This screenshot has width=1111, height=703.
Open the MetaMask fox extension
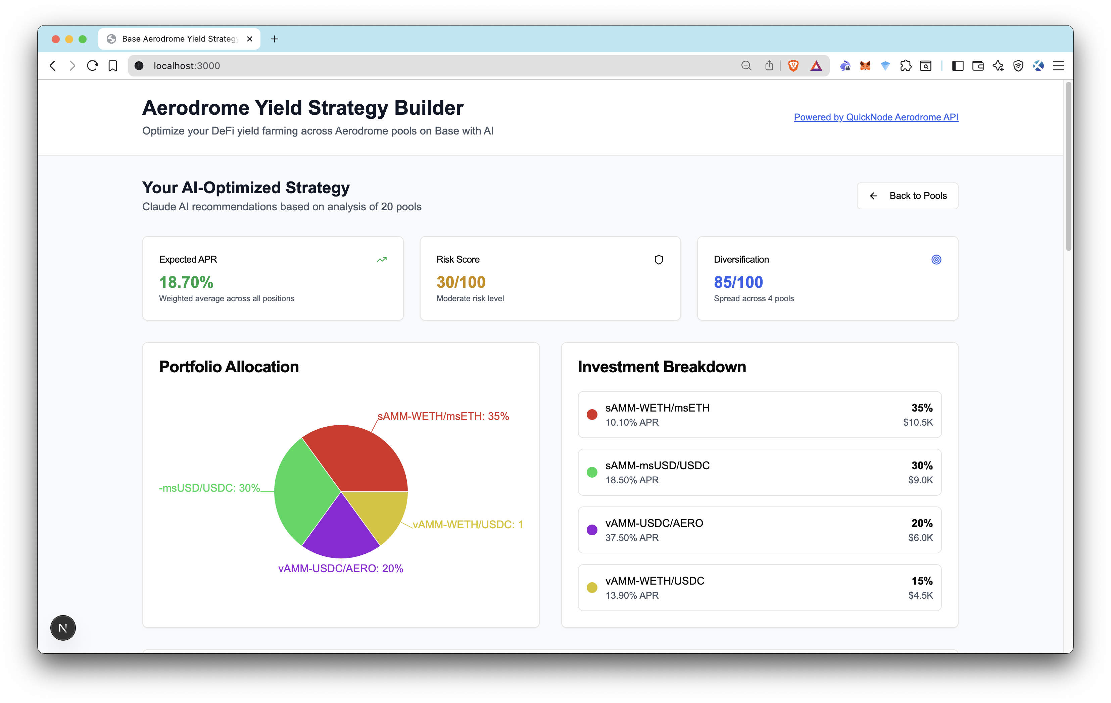click(865, 66)
